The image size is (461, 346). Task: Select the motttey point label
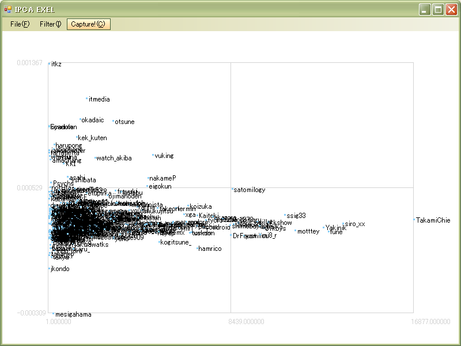(x=308, y=232)
